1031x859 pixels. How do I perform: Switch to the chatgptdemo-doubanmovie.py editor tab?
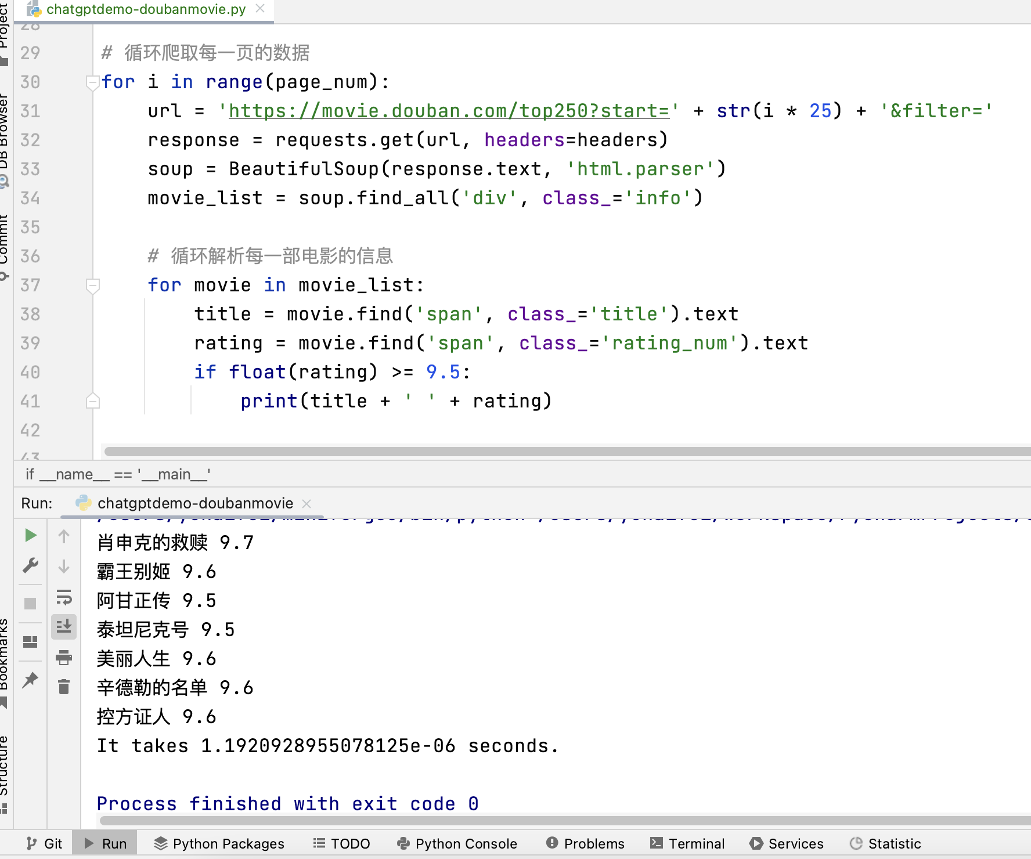tap(145, 9)
